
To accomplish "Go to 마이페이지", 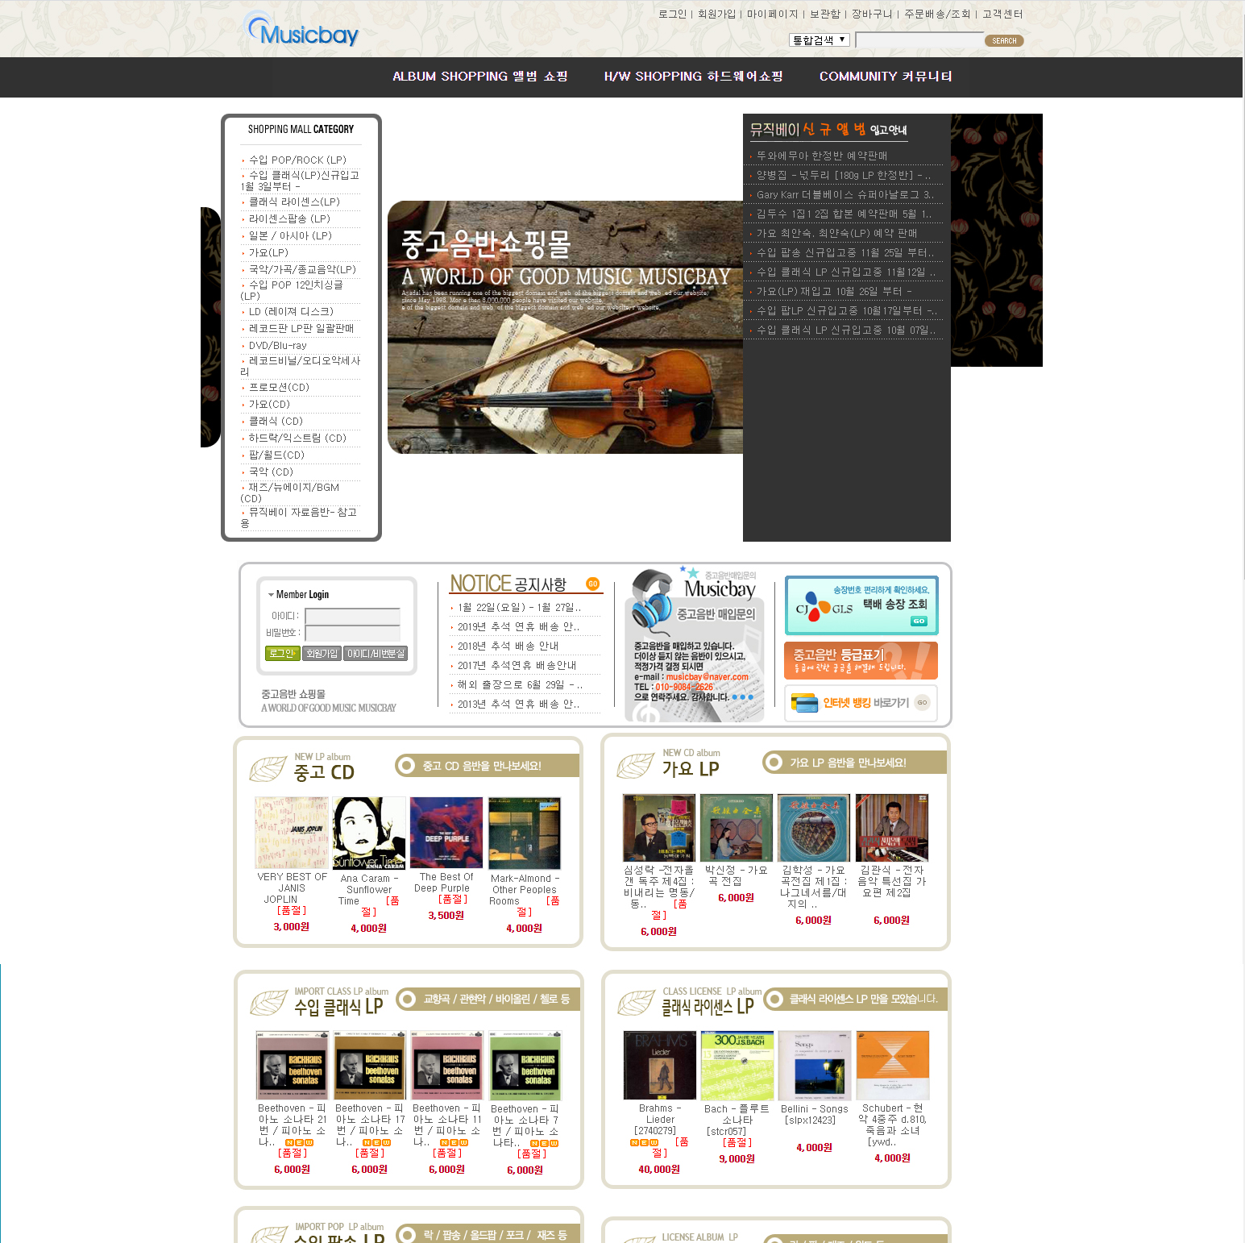I will click(x=772, y=14).
